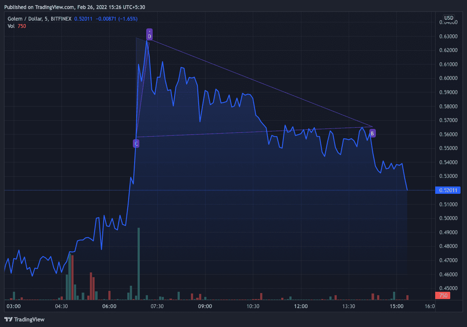Click the purple C point marker
This screenshot has height=327, width=467.
136,144
